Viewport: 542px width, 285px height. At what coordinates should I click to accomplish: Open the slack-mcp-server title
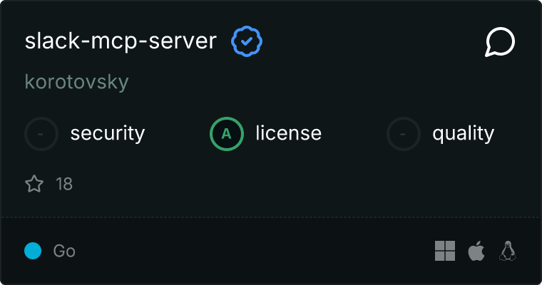tap(121, 41)
